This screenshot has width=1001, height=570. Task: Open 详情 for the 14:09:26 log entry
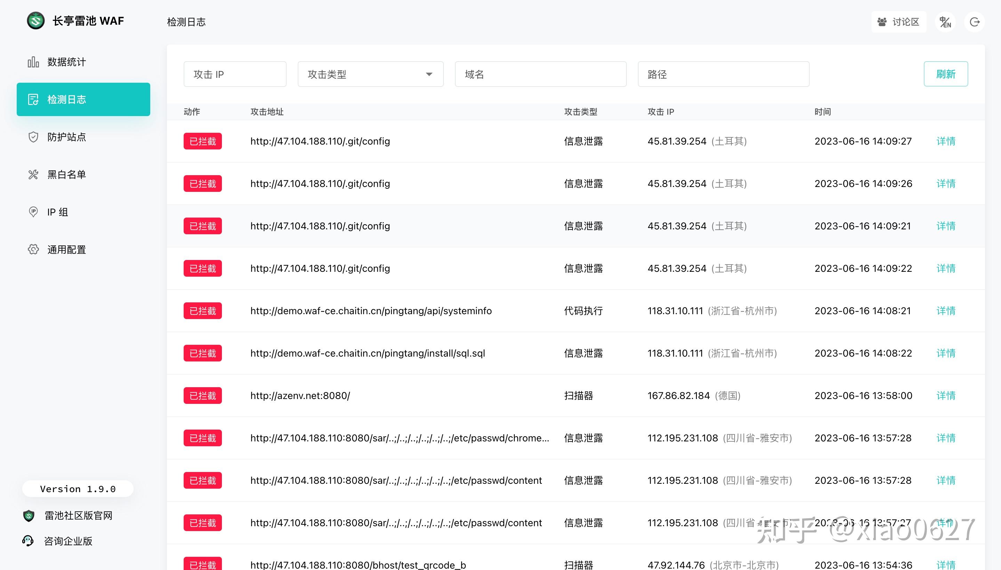coord(946,184)
